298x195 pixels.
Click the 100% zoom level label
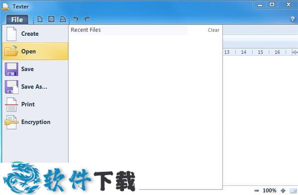click(270, 191)
